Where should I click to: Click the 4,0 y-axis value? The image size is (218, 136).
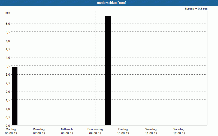tap(8, 58)
